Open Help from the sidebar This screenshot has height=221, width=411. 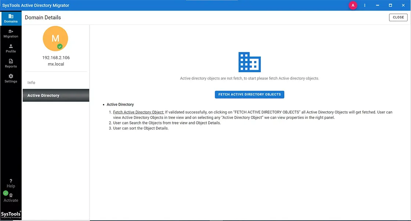[x=11, y=183]
